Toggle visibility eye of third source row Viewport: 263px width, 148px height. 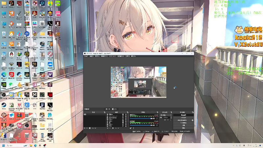(123, 118)
